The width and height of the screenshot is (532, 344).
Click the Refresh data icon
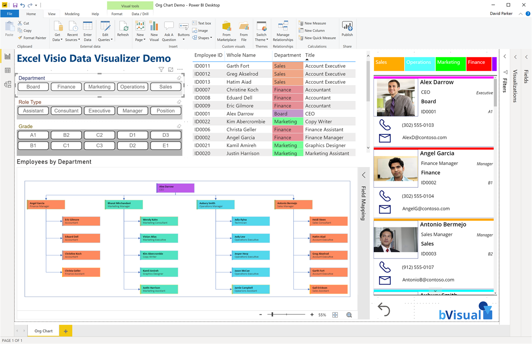tap(123, 28)
